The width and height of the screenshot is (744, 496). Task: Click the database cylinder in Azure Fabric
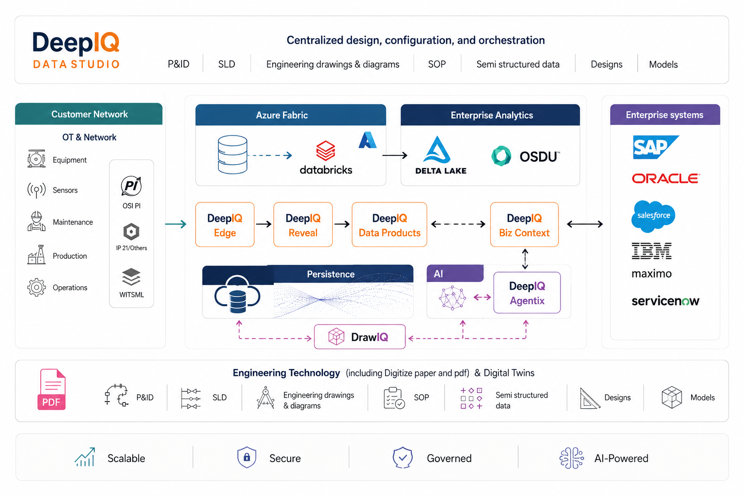click(x=232, y=155)
